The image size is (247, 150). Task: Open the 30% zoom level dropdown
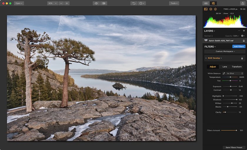click(x=52, y=3)
